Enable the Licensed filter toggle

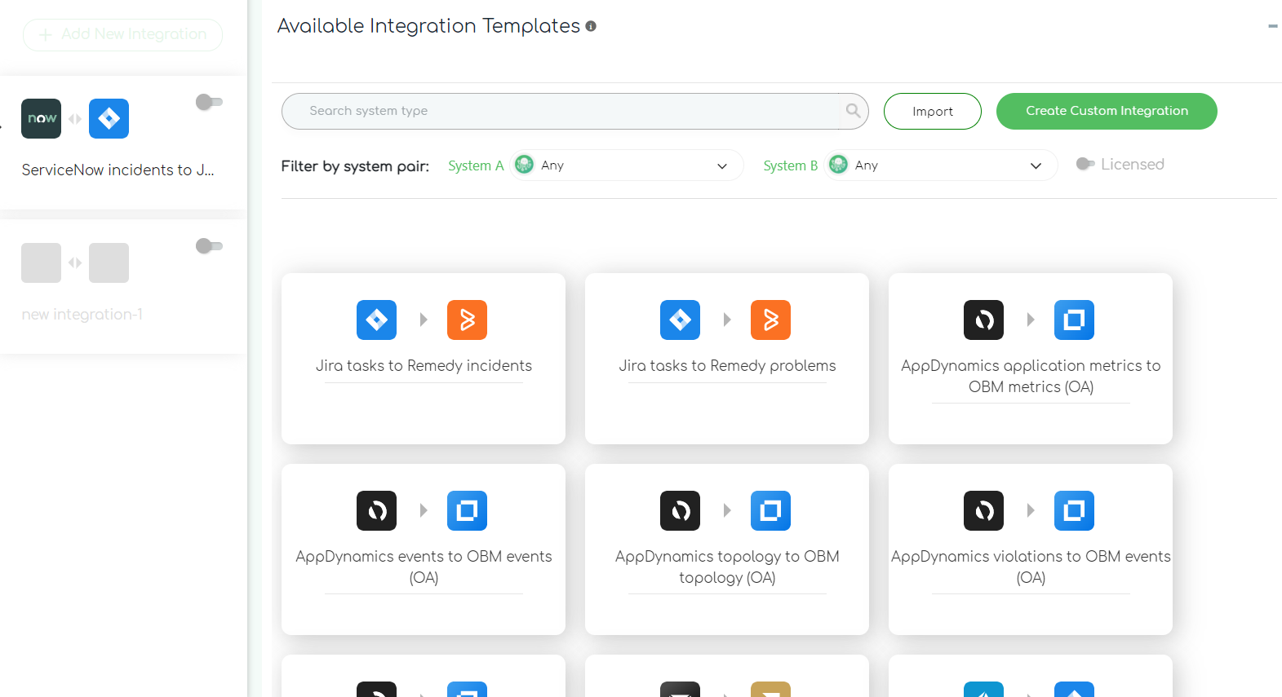pos(1085,164)
